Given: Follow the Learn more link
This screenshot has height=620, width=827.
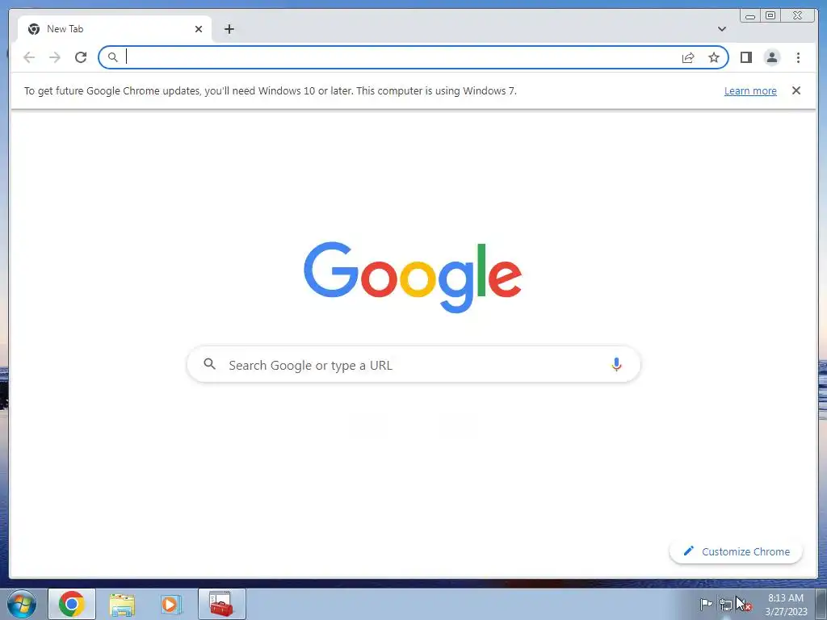Looking at the screenshot, I should (x=750, y=90).
